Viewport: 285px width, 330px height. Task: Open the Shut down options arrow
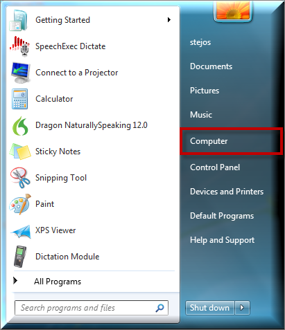(242, 308)
